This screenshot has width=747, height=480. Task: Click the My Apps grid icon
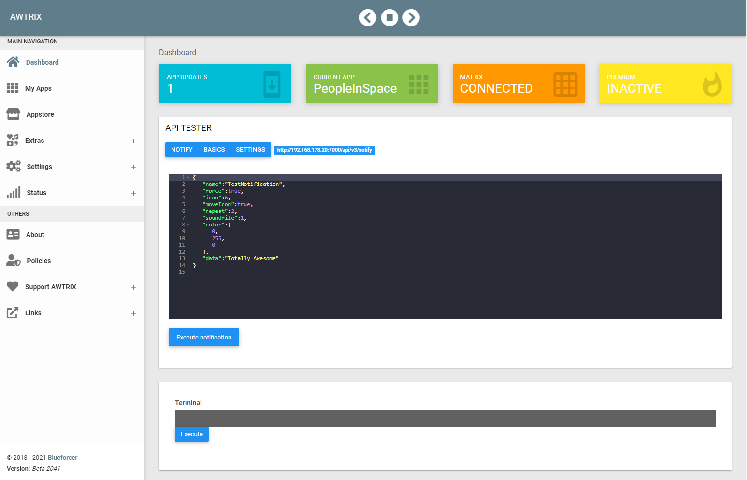pyautogui.click(x=13, y=88)
